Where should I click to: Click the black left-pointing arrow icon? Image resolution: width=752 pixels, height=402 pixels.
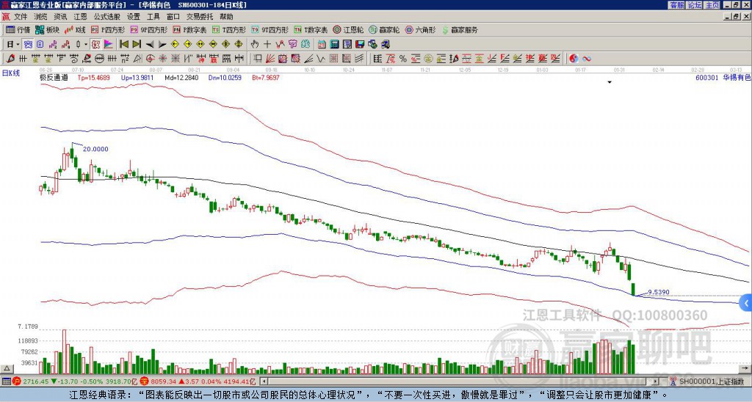(150, 45)
